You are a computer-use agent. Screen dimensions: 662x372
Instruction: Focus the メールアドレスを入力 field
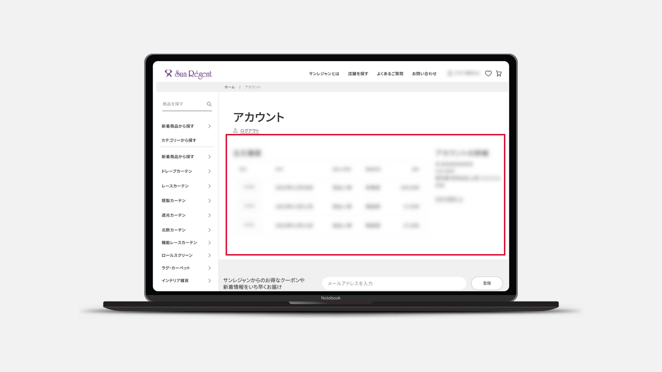click(393, 284)
